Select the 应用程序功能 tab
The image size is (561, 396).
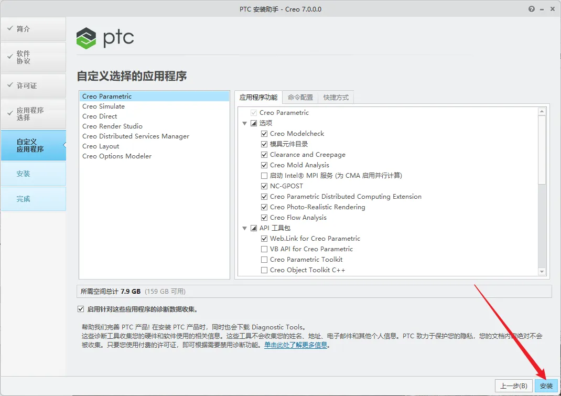258,98
